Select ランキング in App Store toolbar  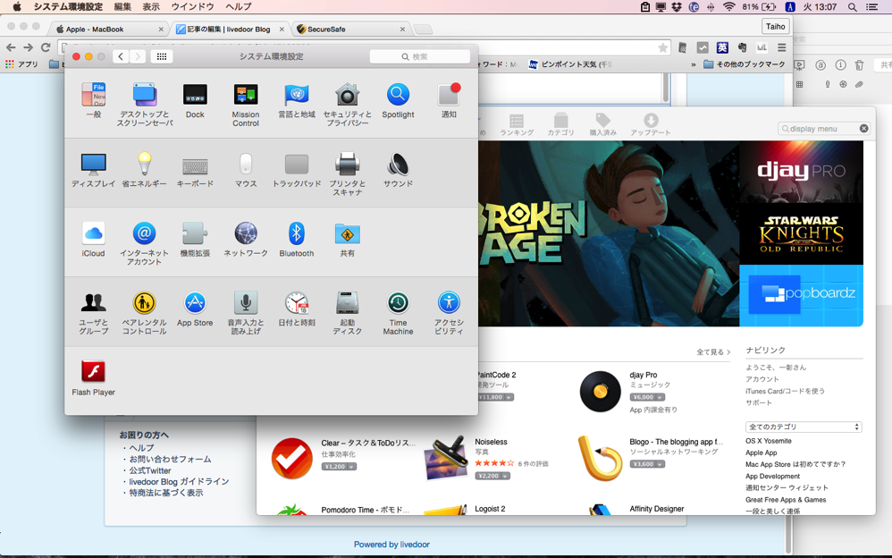coord(517,124)
